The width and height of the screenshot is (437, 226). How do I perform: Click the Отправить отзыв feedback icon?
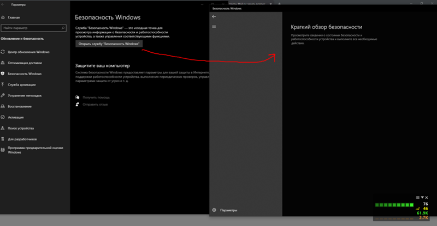pyautogui.click(x=77, y=104)
